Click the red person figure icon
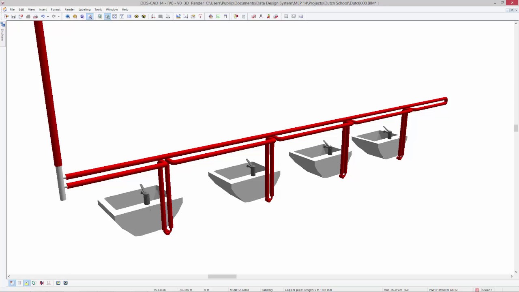 (x=268, y=16)
